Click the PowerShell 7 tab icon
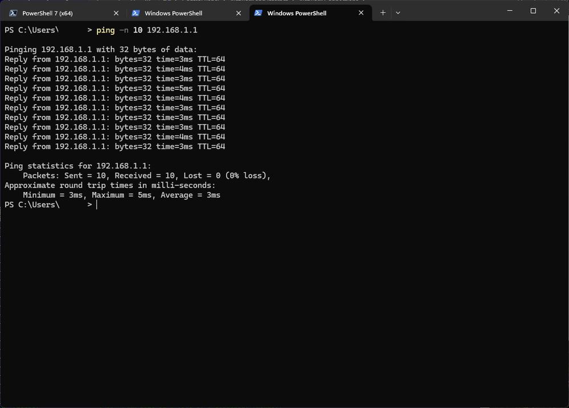569x408 pixels. 13,13
